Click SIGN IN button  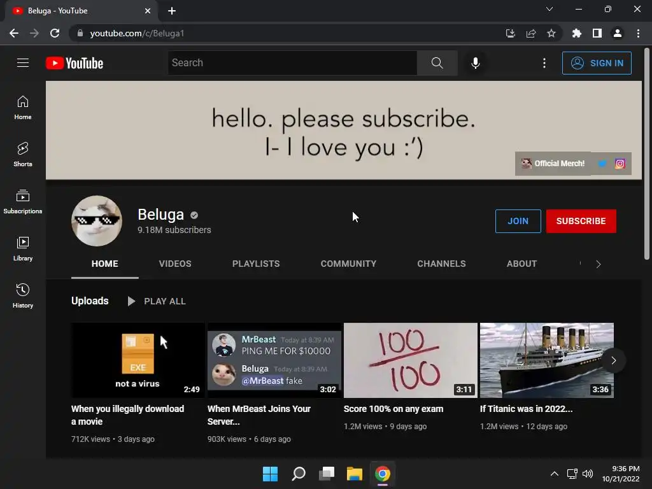pyautogui.click(x=597, y=63)
